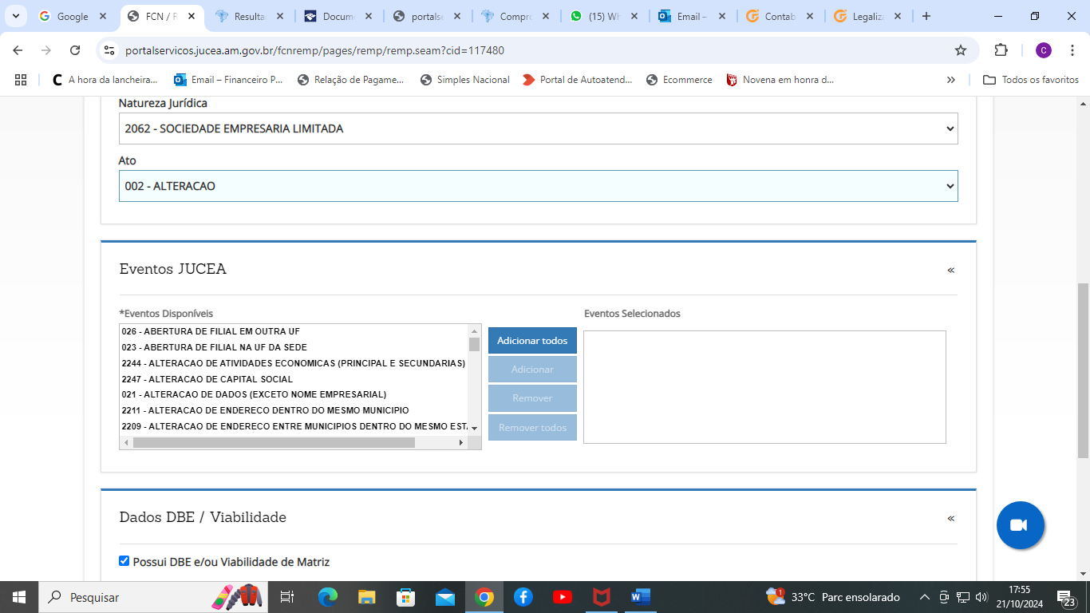This screenshot has width=1090, height=613.
Task: Open Task View in the taskbar
Action: coord(287,597)
